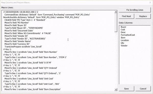Image resolution: width=153 pixels, height=94 pixels.
Task: Click the TransLinePrepare scrollwin line
Action: 23,47
